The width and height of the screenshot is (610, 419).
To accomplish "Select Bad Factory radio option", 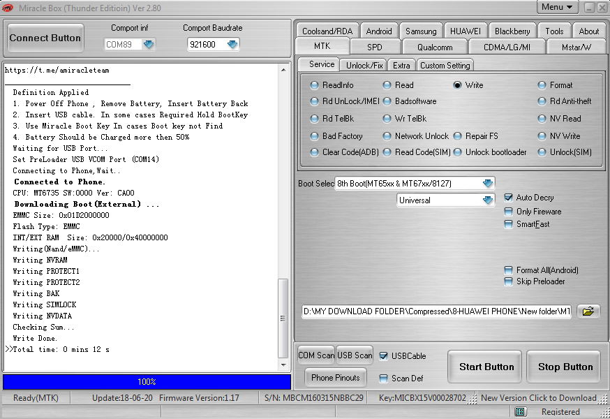I will click(314, 136).
